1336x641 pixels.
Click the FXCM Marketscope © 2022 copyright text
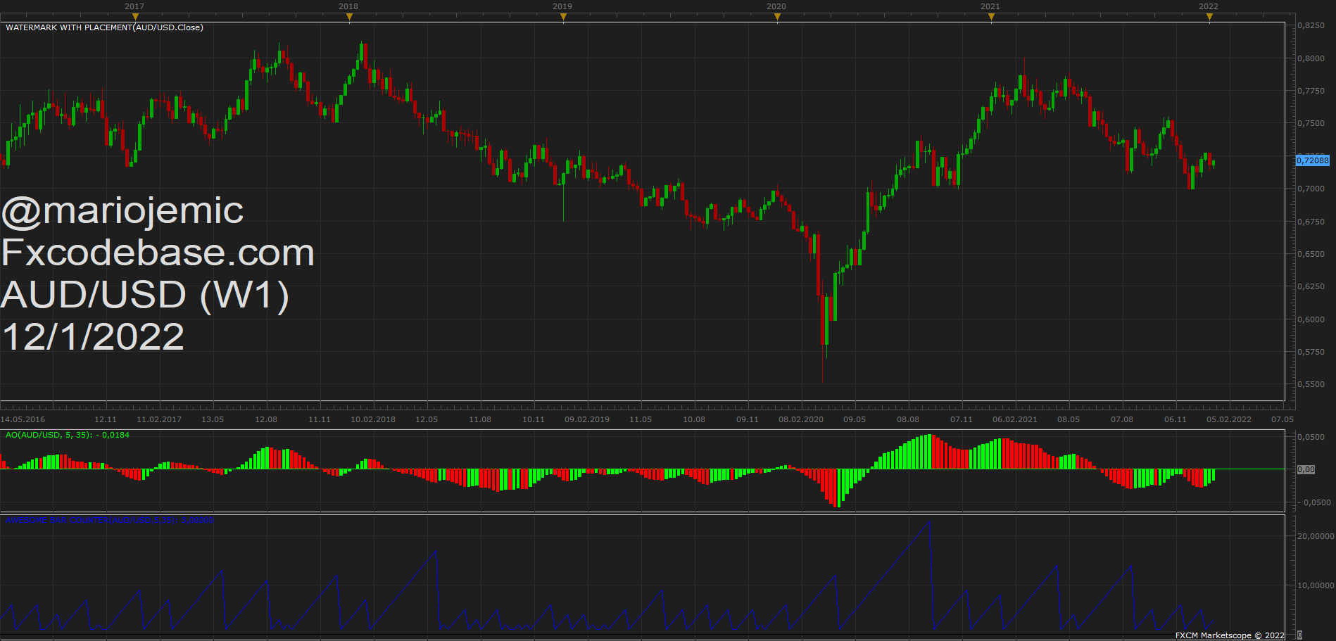pyautogui.click(x=1230, y=635)
